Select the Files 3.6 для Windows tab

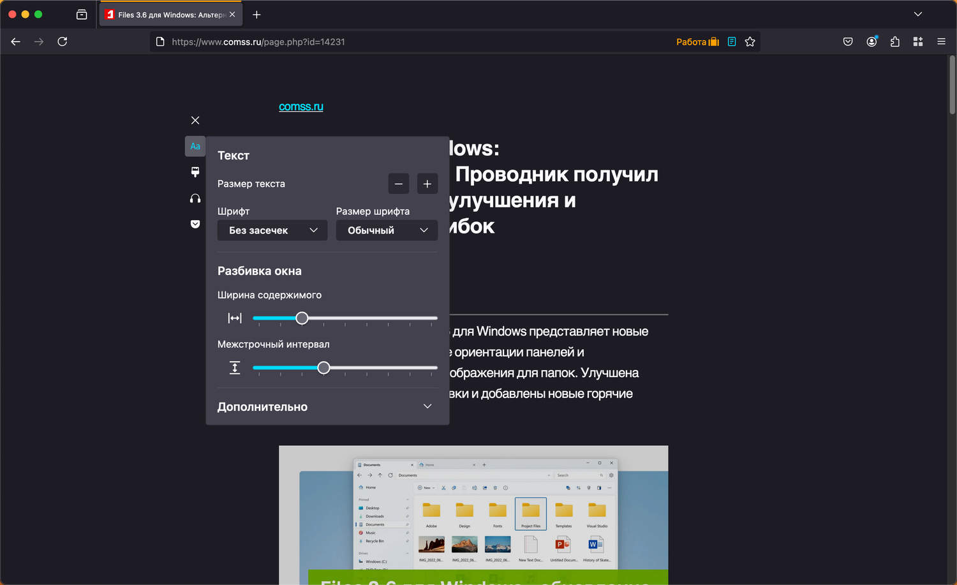pos(171,15)
